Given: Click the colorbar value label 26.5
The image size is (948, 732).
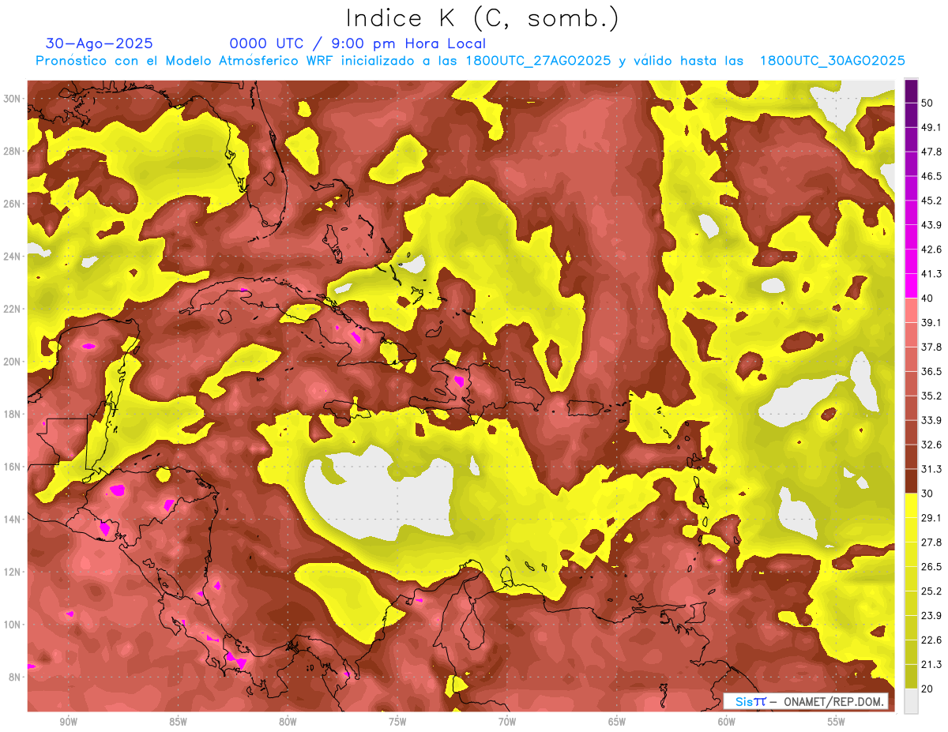Looking at the screenshot, I should pos(931,567).
